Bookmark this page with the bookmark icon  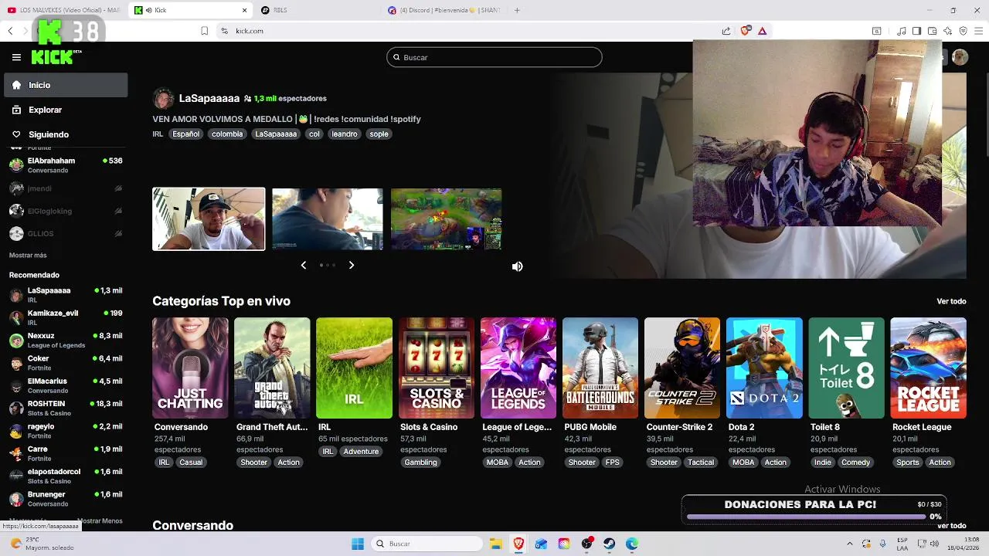coord(205,31)
